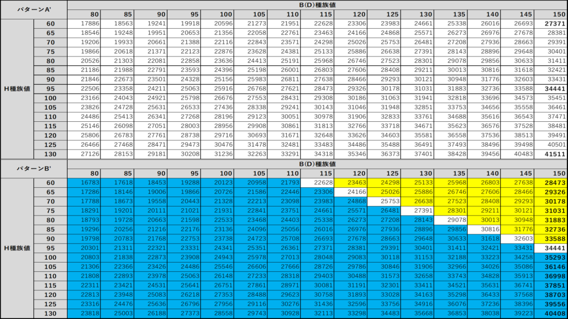Click B(D)種族値 header in the パターンB' table

coord(317,164)
